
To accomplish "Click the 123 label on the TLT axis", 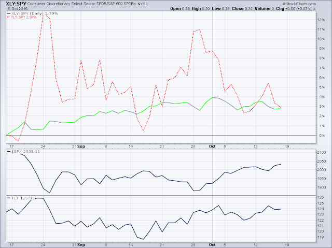I will (x=321, y=214).
